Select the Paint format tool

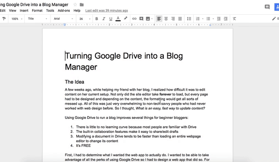click(4, 19)
